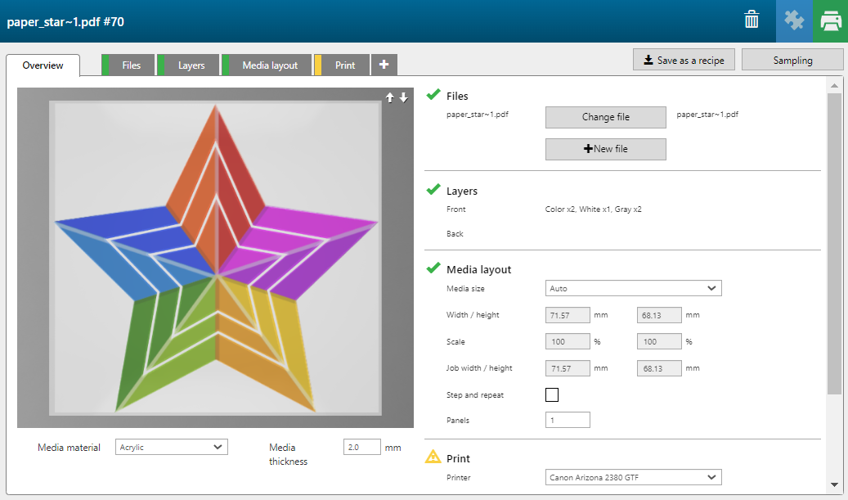The width and height of the screenshot is (848, 500).
Task: Open the puzzle piece plugin icon
Action: 793,20
